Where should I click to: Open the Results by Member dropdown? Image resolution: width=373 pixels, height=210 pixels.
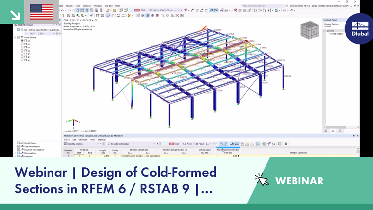coord(154,144)
